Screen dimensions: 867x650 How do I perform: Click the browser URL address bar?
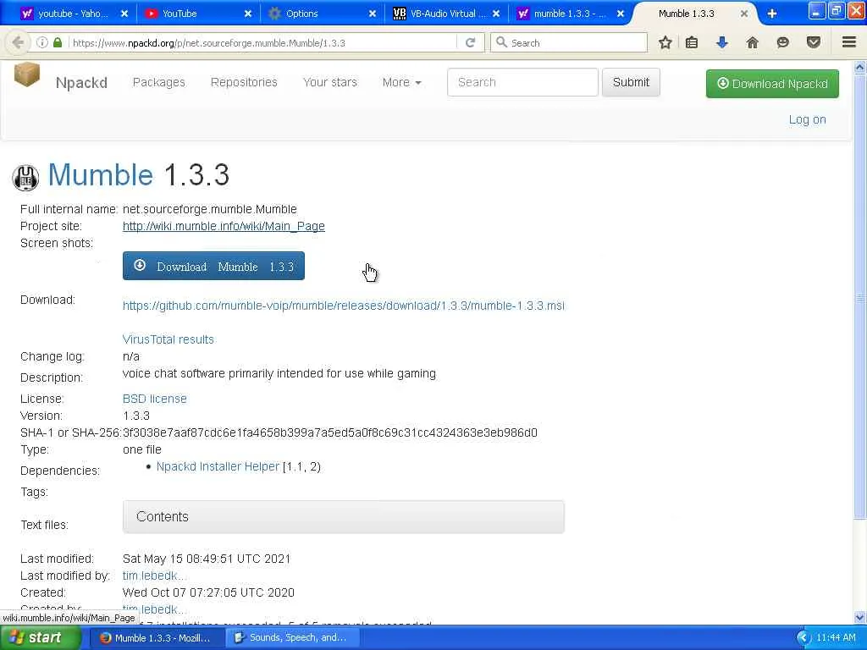click(262, 42)
